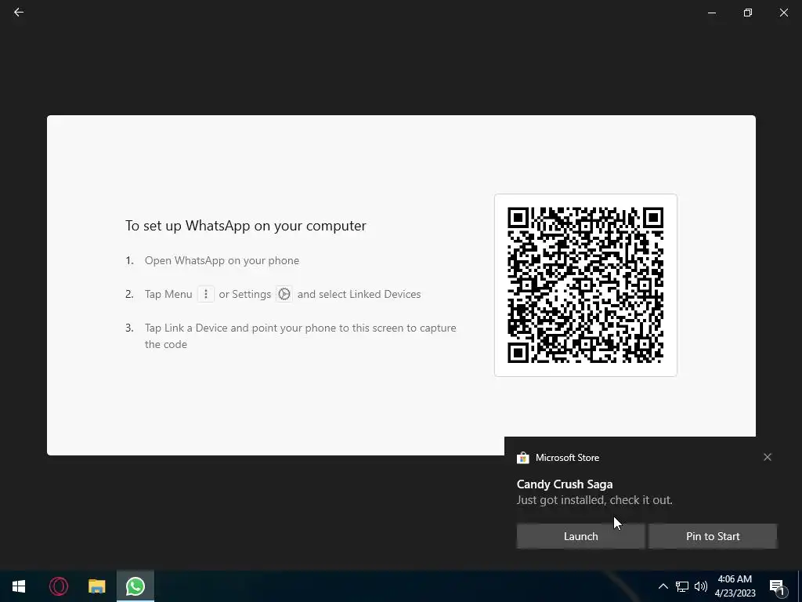Open the network status tray icon
The width and height of the screenshot is (802, 602).
[682, 586]
